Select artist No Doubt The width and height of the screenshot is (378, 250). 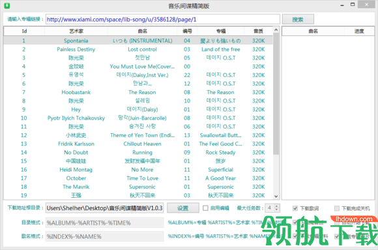coord(76,153)
